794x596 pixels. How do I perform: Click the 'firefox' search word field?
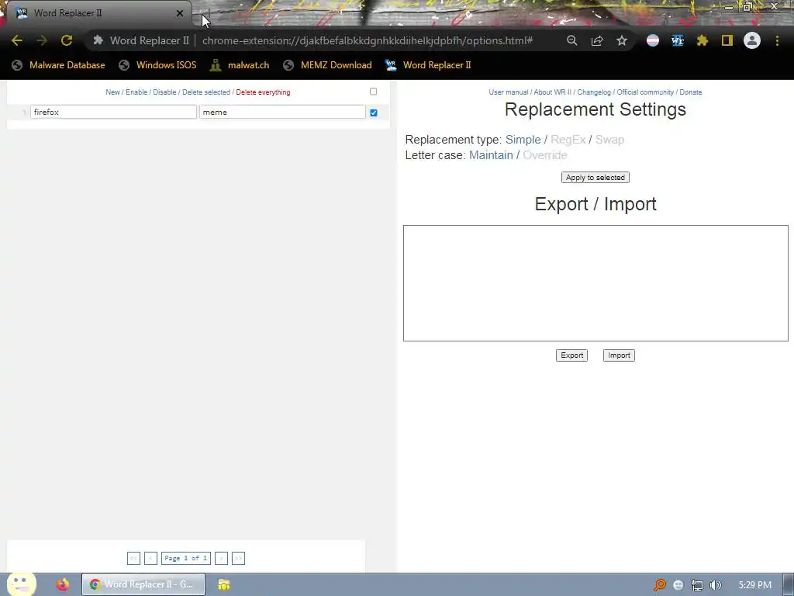coord(113,112)
